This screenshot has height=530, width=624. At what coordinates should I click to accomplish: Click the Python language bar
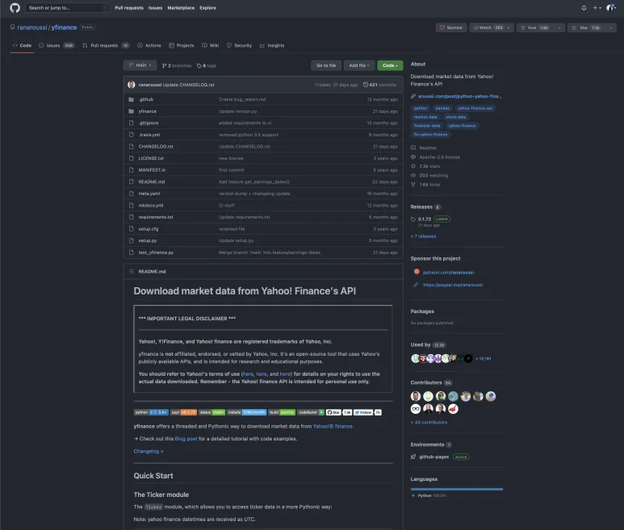tap(456, 488)
